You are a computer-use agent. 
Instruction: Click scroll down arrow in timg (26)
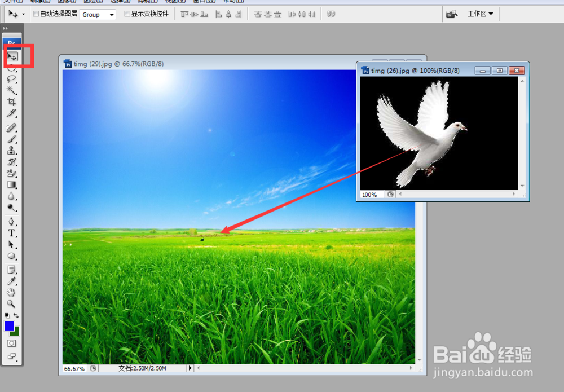click(x=522, y=186)
